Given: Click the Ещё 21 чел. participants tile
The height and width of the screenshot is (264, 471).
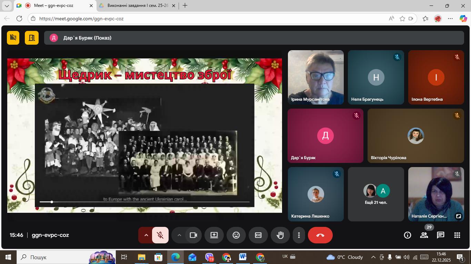Looking at the screenshot, I should tap(376, 194).
